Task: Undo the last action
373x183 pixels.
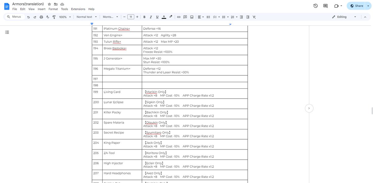Action: (x=29, y=17)
